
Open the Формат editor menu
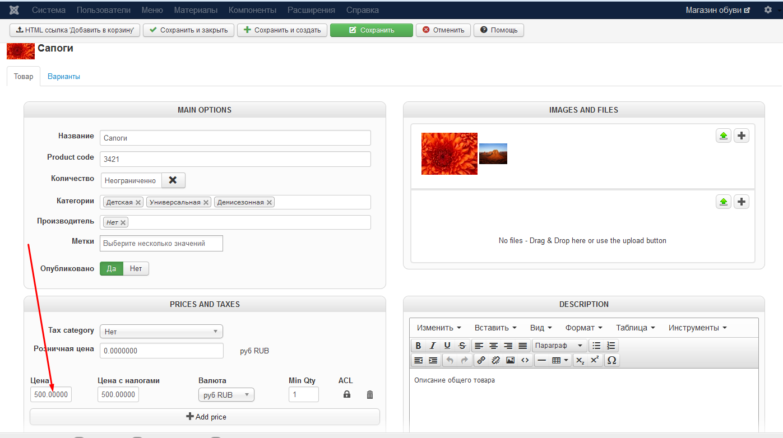point(584,328)
